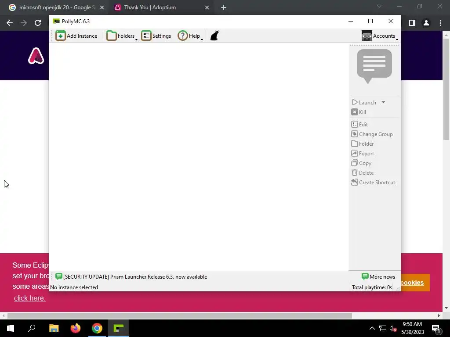Reload the Chrome page
Screen dimensions: 450x337
(38, 23)
